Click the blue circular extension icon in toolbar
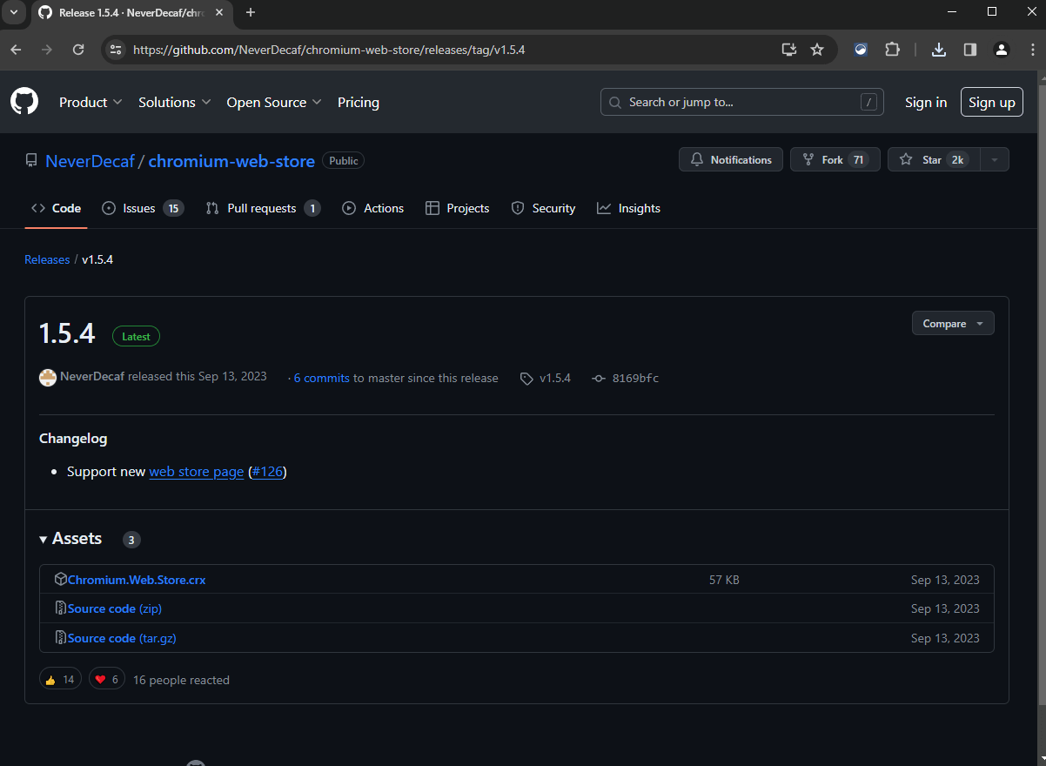1046x766 pixels. point(861,50)
